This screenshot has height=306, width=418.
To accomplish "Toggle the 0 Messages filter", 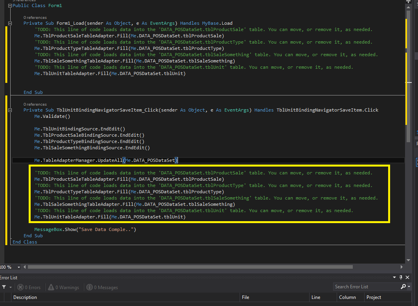I will [102, 288].
